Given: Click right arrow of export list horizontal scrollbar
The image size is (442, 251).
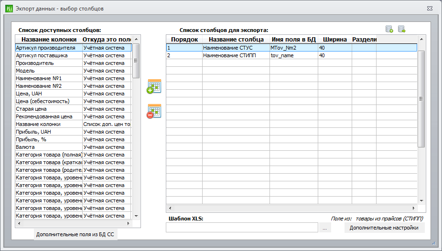Looking at the screenshot, I should [x=413, y=208].
